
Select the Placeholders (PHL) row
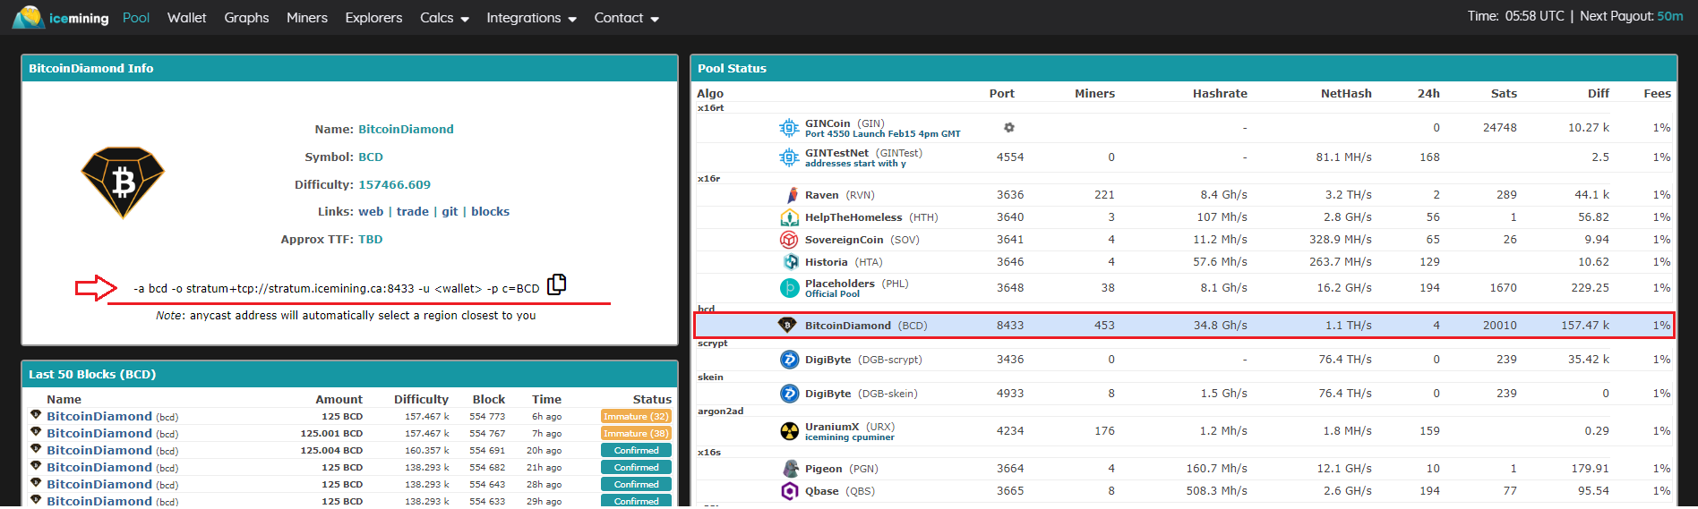(x=1184, y=288)
